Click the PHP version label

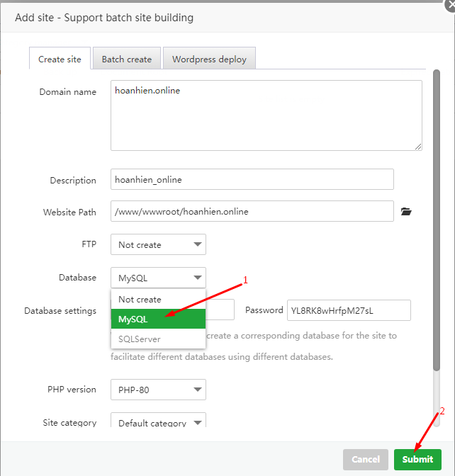72,390
